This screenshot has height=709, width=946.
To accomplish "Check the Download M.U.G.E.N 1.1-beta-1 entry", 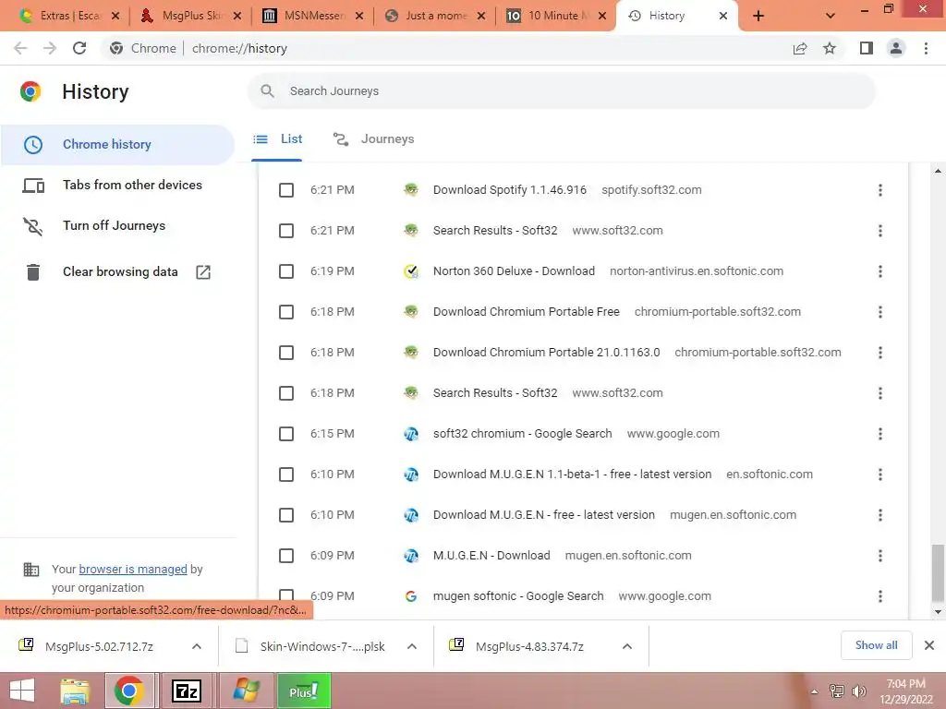I will [286, 475].
